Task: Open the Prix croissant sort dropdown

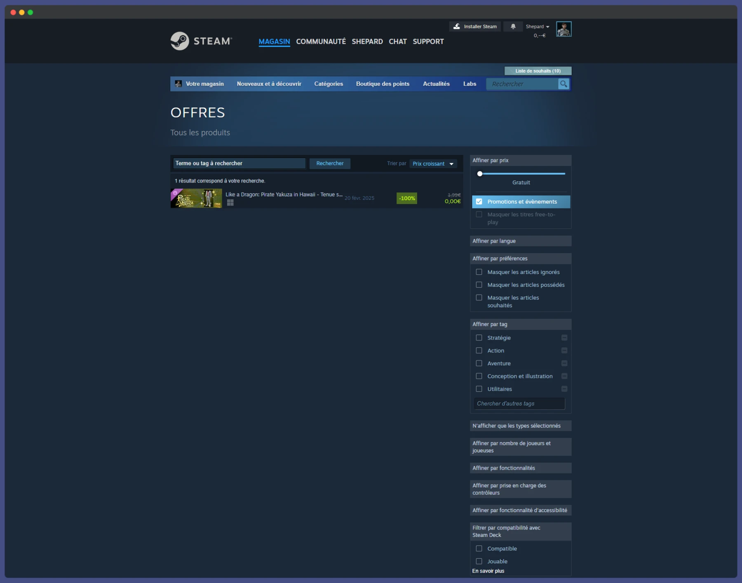Action: 433,164
